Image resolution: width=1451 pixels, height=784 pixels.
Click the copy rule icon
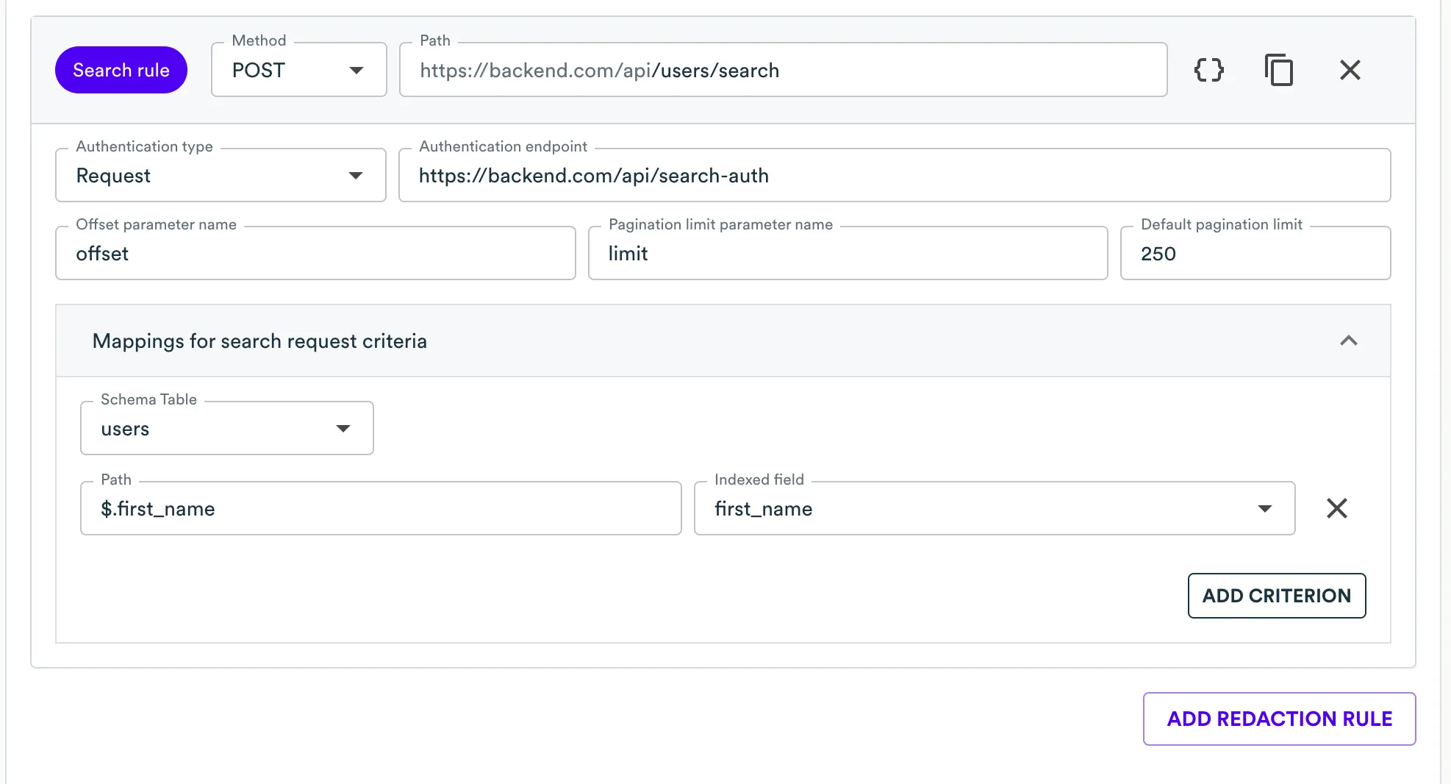pyautogui.click(x=1279, y=70)
